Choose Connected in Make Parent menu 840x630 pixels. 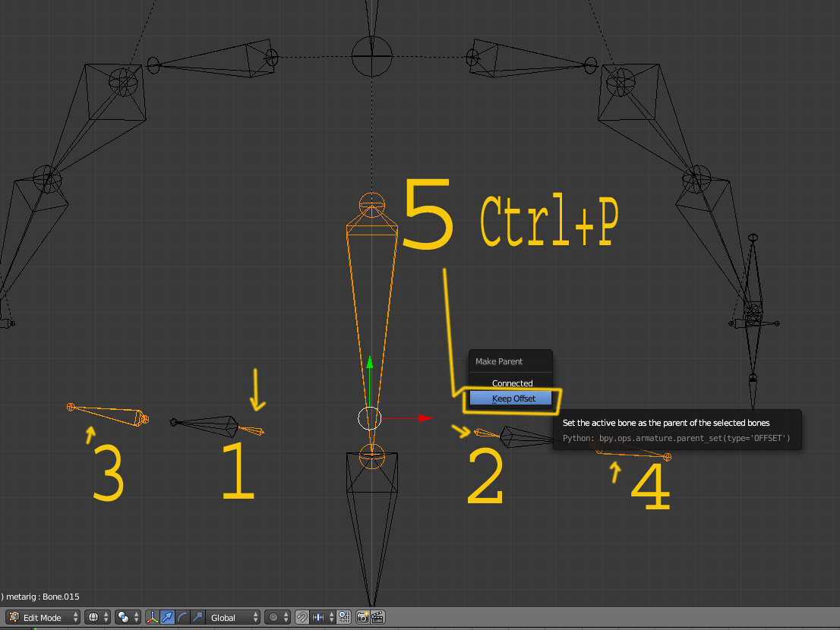(x=510, y=383)
